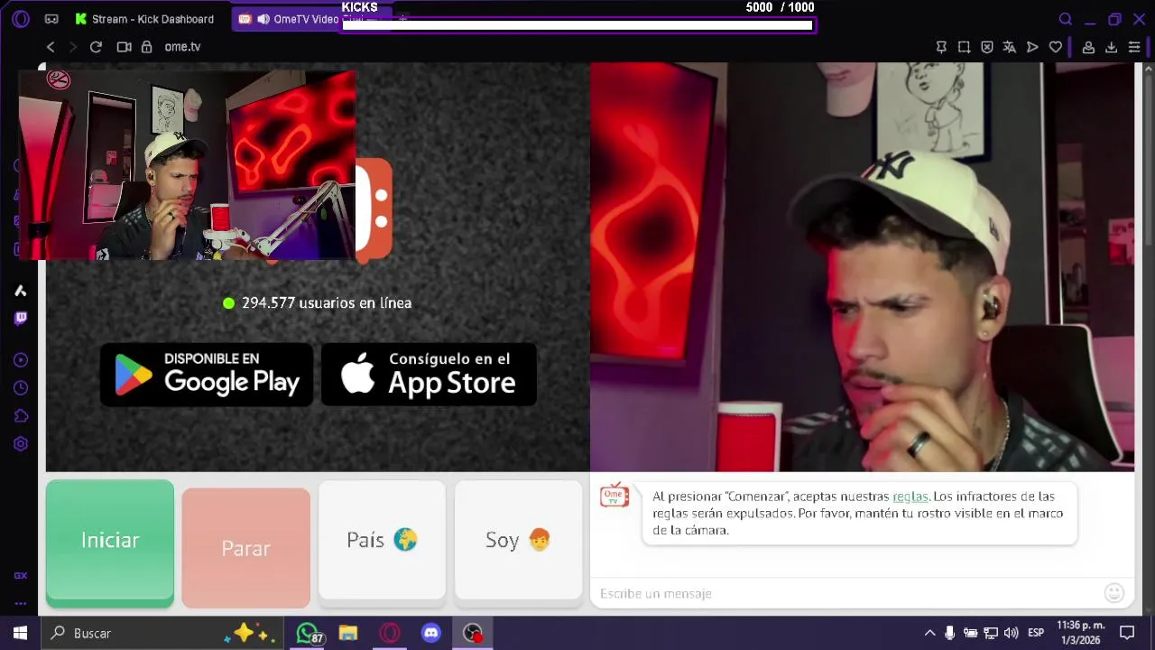Expand sidebar three-dots setup menu
Screen dimensions: 1155x650
point(20,603)
